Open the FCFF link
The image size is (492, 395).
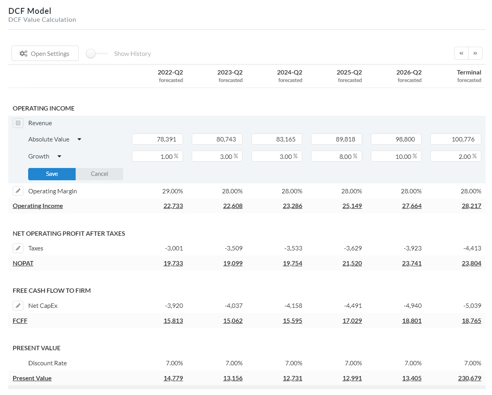click(20, 321)
